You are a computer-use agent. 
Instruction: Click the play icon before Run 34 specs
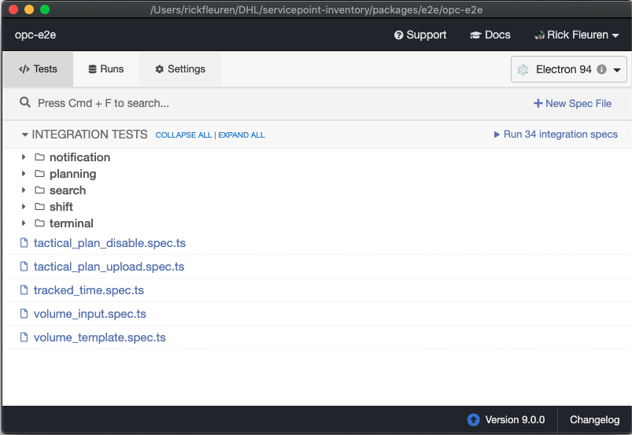point(497,135)
